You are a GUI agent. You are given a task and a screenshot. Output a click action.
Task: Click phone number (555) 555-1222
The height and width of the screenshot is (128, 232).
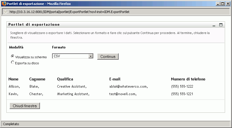[x=182, y=86]
